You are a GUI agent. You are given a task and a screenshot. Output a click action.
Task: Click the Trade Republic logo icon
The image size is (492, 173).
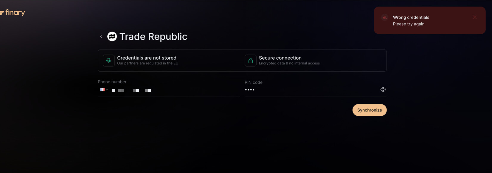click(x=112, y=36)
